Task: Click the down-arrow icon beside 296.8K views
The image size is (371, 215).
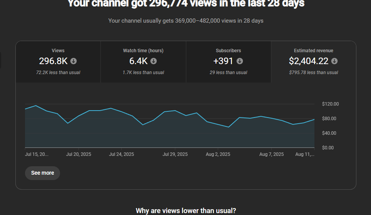Action: [74, 61]
